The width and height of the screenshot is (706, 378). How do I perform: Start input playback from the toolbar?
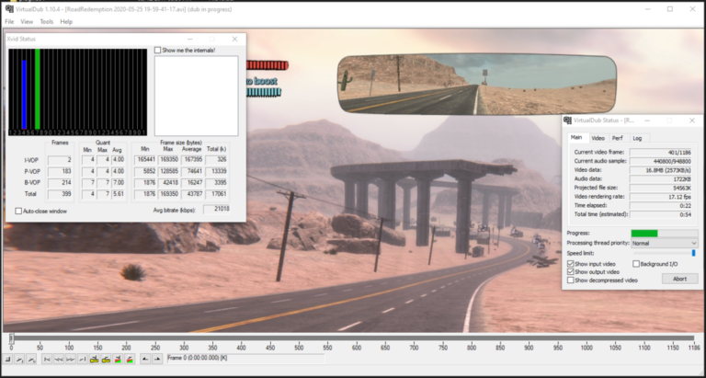coord(19,359)
